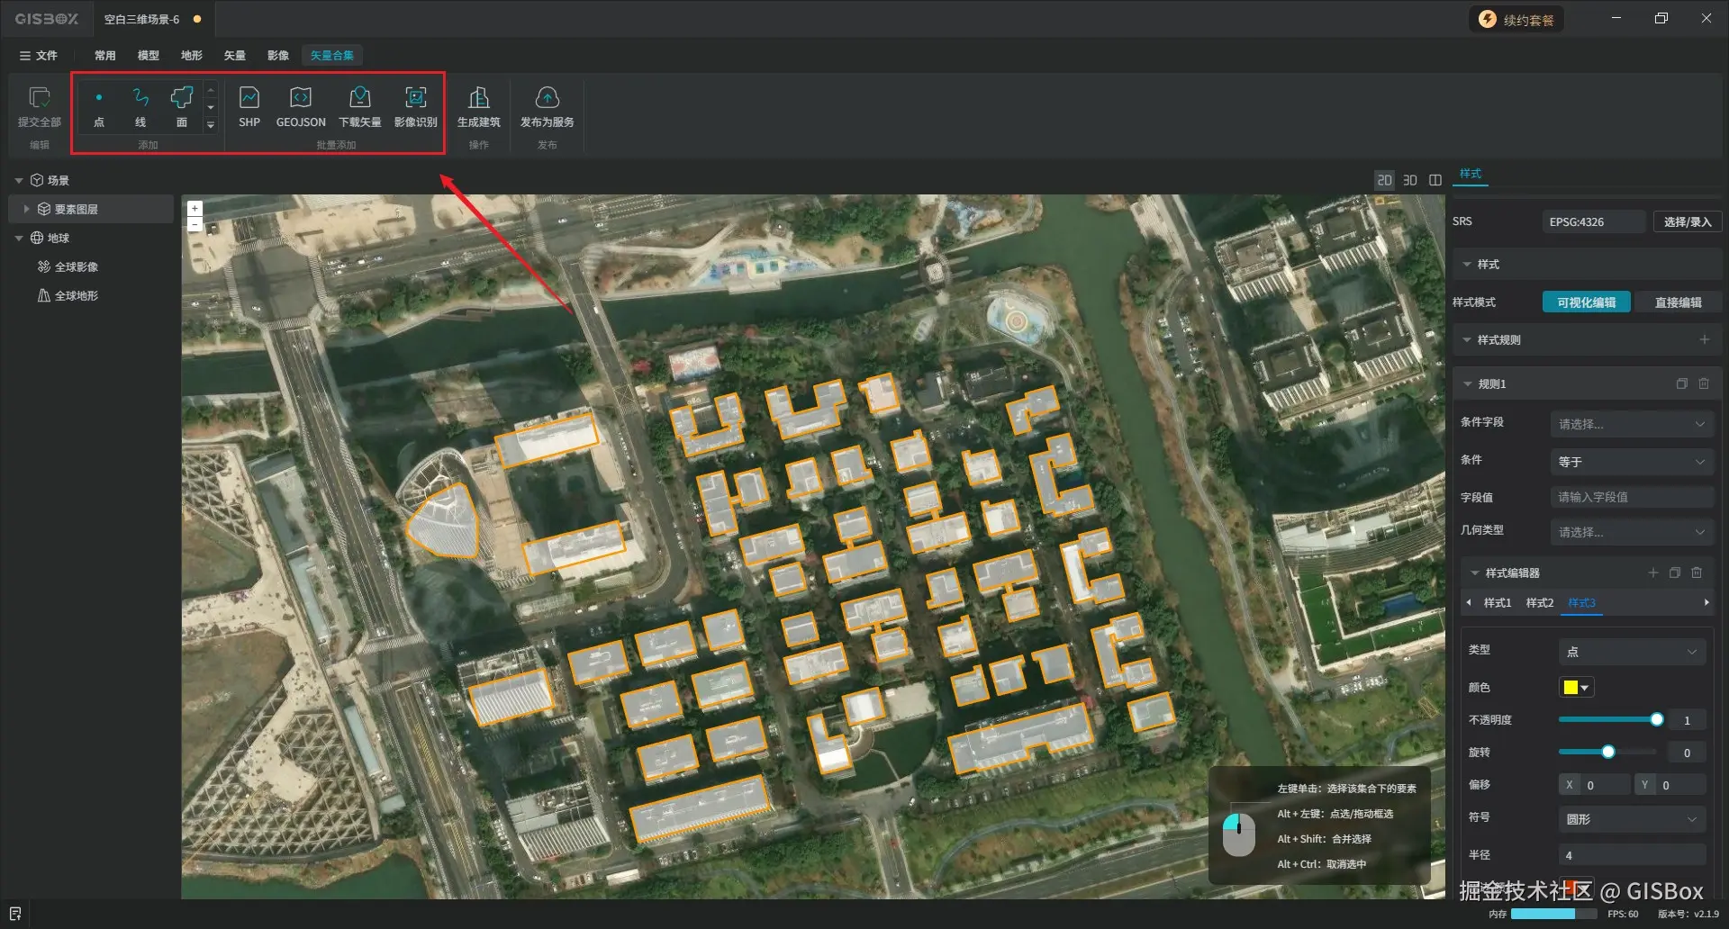Zoom in the map with the plus button
The image size is (1729, 929).
[195, 208]
